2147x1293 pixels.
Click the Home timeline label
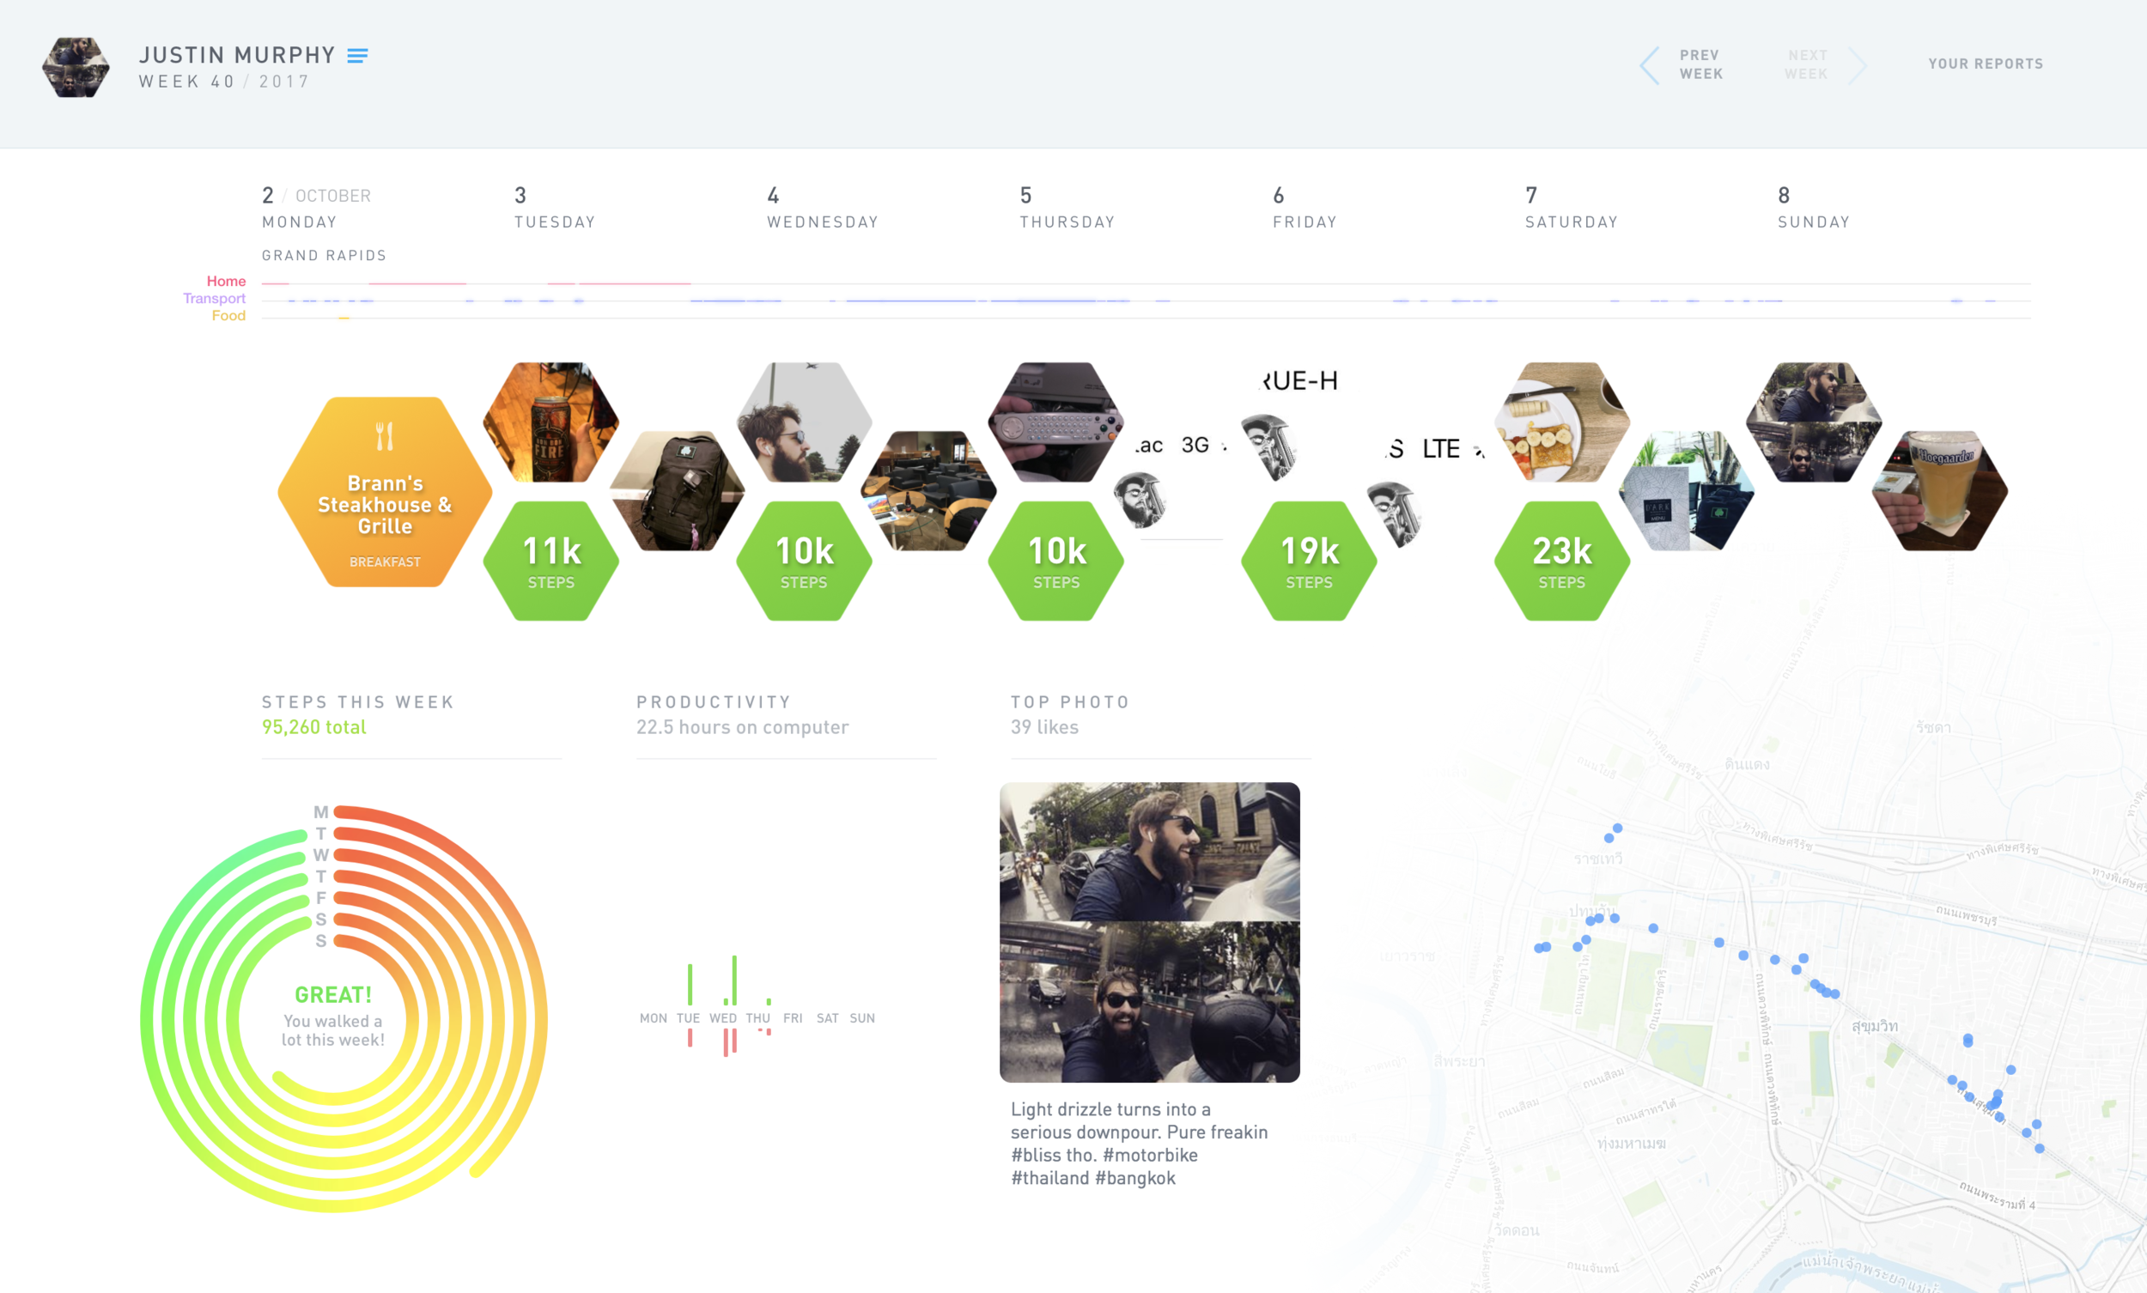pyautogui.click(x=226, y=282)
